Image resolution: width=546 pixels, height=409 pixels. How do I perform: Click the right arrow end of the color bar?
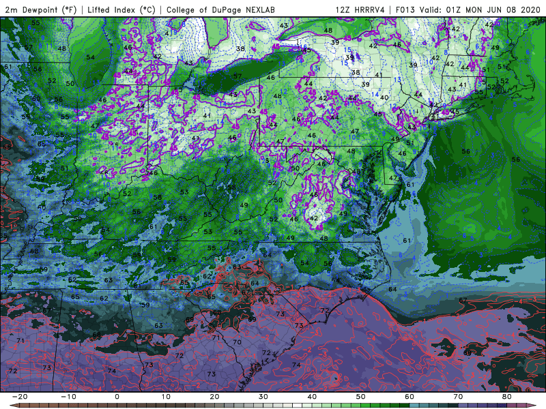532,405
